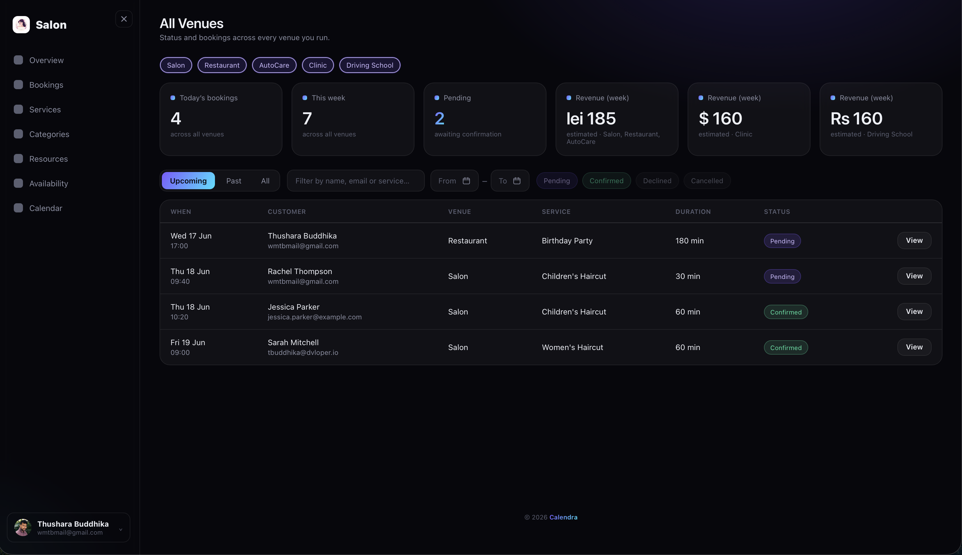Switch to the Past tab
Image resolution: width=962 pixels, height=555 pixels.
pos(234,181)
